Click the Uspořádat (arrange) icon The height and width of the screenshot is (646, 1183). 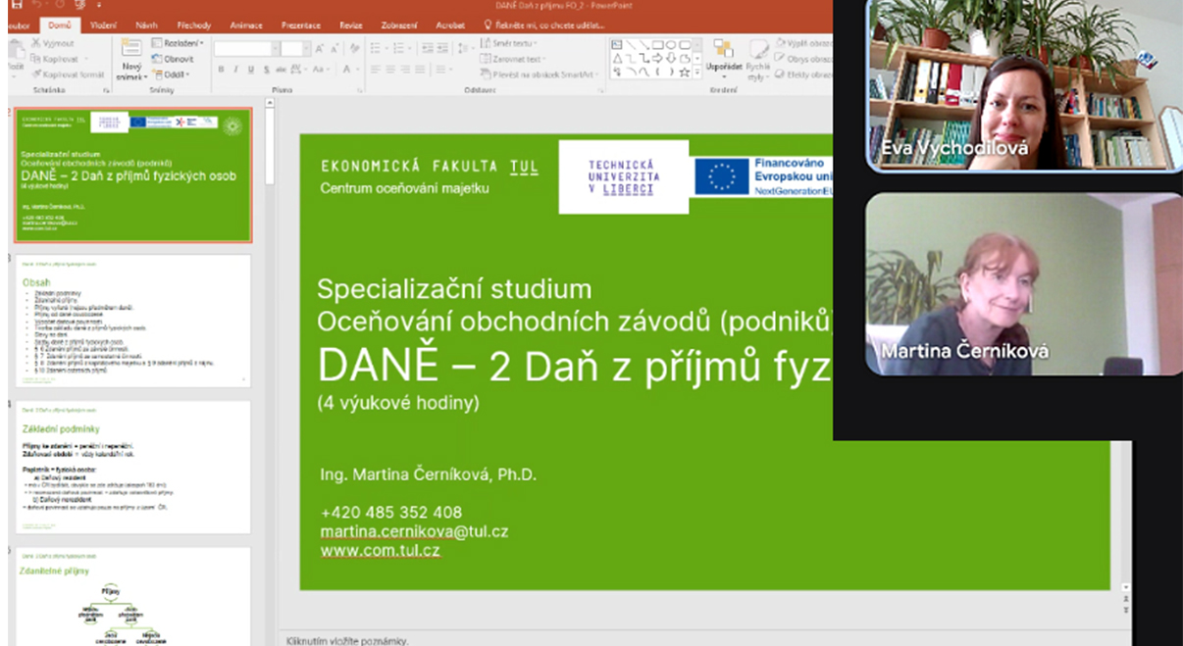tap(723, 49)
